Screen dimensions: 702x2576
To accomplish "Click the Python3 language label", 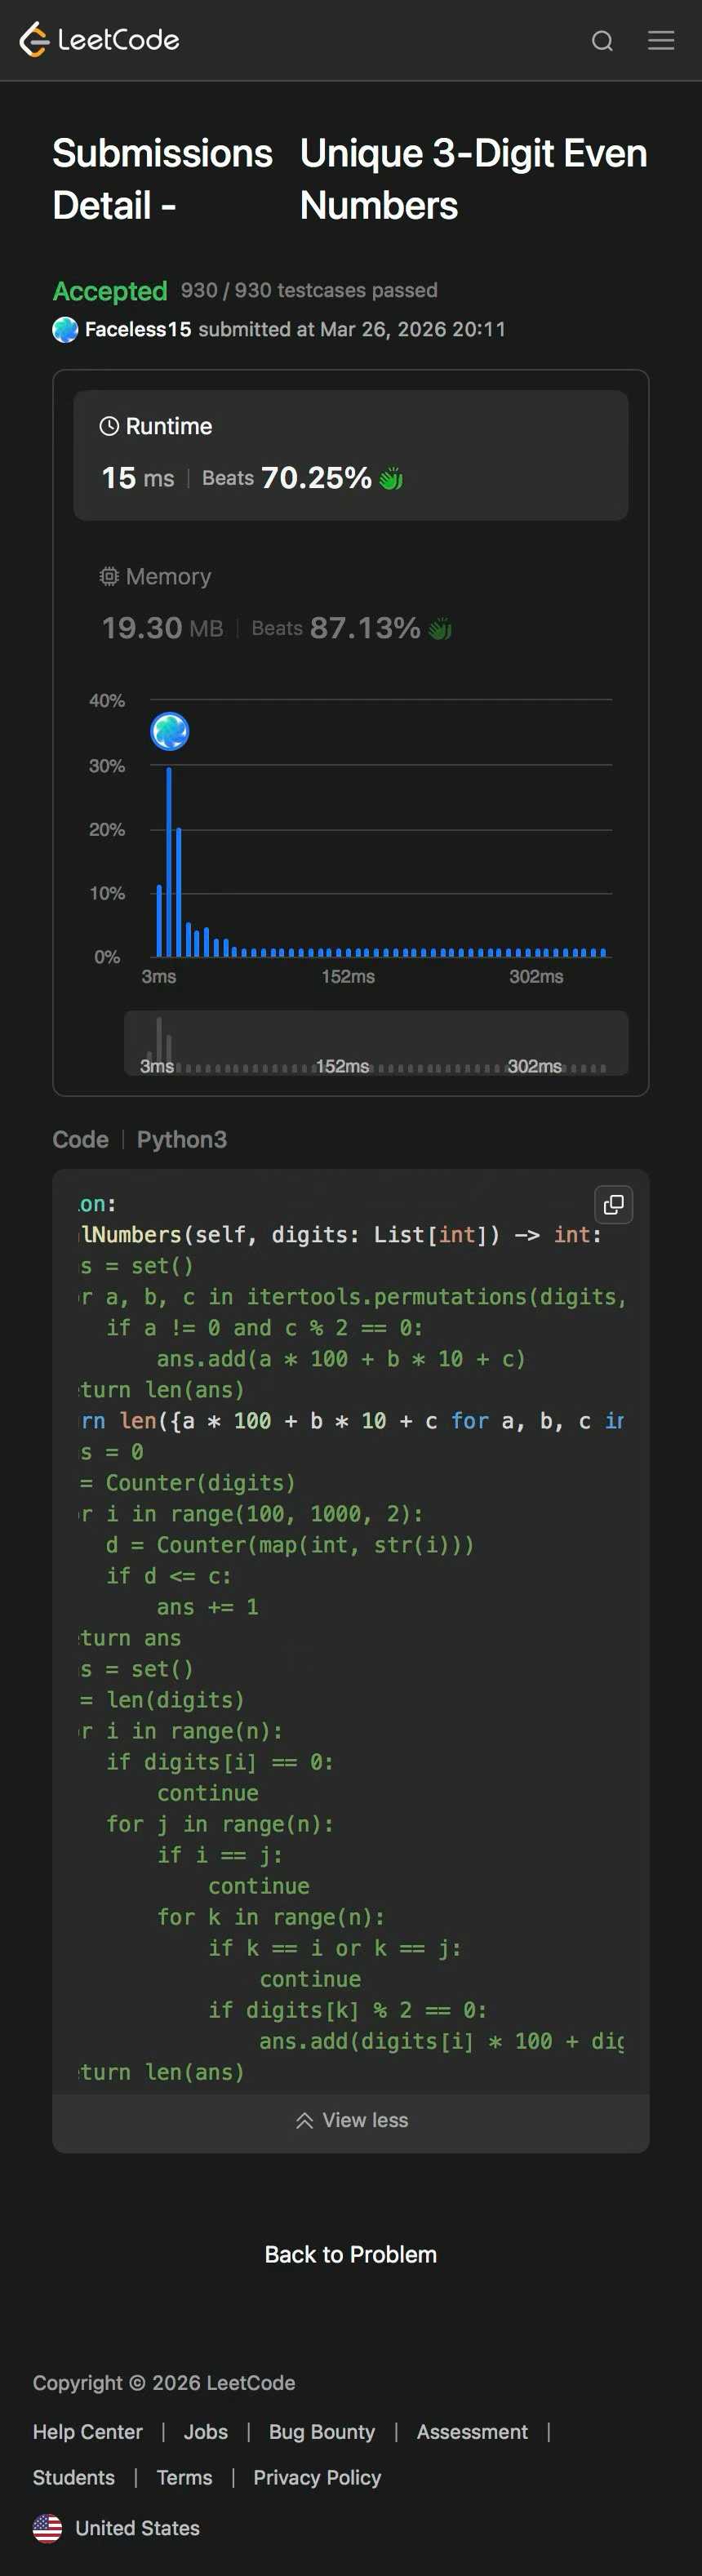I will click(182, 1139).
